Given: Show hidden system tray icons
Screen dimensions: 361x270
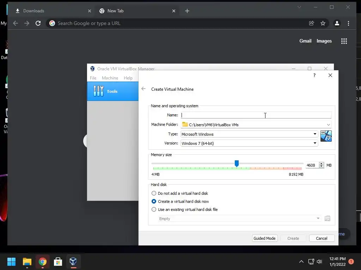Looking at the screenshot, I should [301, 262].
